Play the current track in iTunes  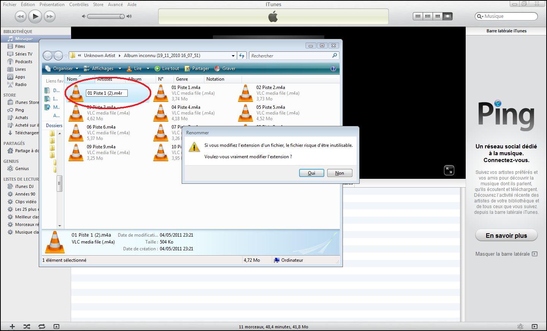[35, 16]
